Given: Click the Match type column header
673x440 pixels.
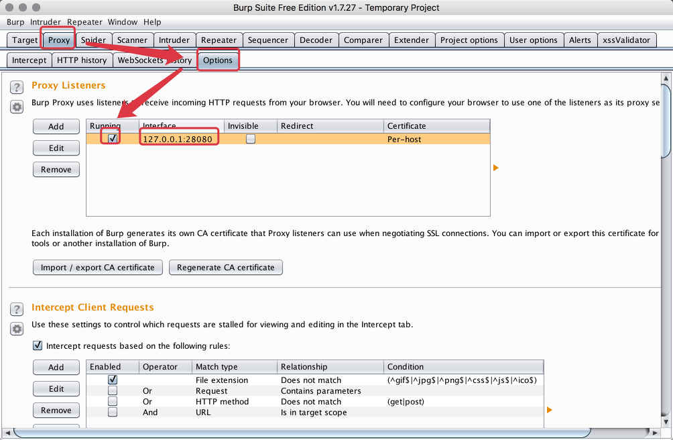Looking at the screenshot, I should click(235, 367).
